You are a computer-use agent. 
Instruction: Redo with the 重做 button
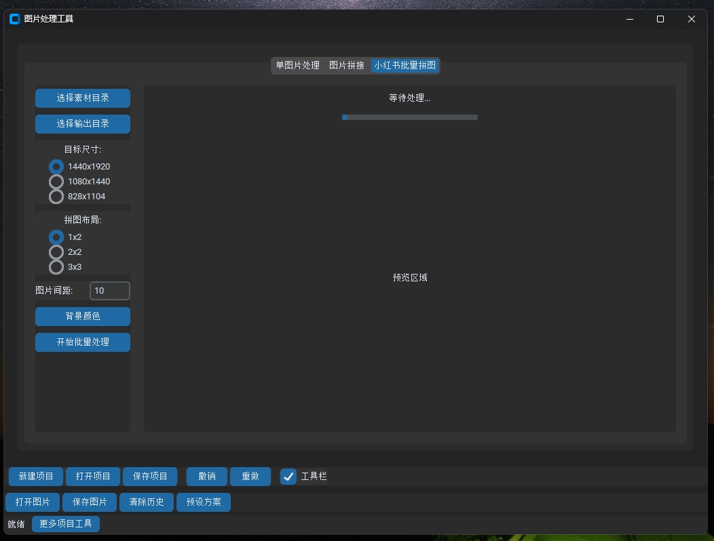pos(250,477)
